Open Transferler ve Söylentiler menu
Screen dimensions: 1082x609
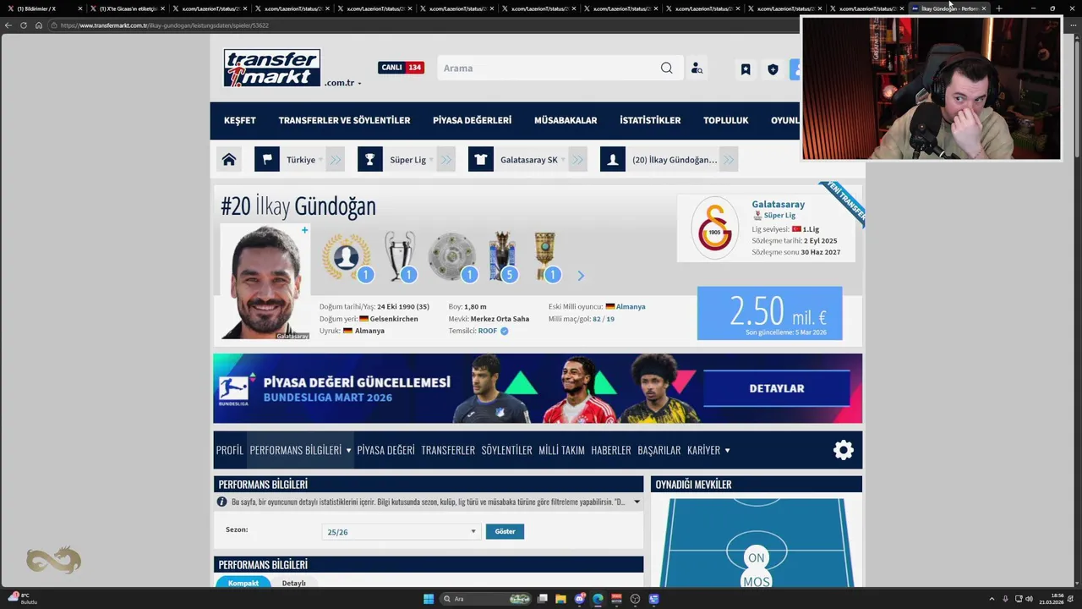point(344,120)
